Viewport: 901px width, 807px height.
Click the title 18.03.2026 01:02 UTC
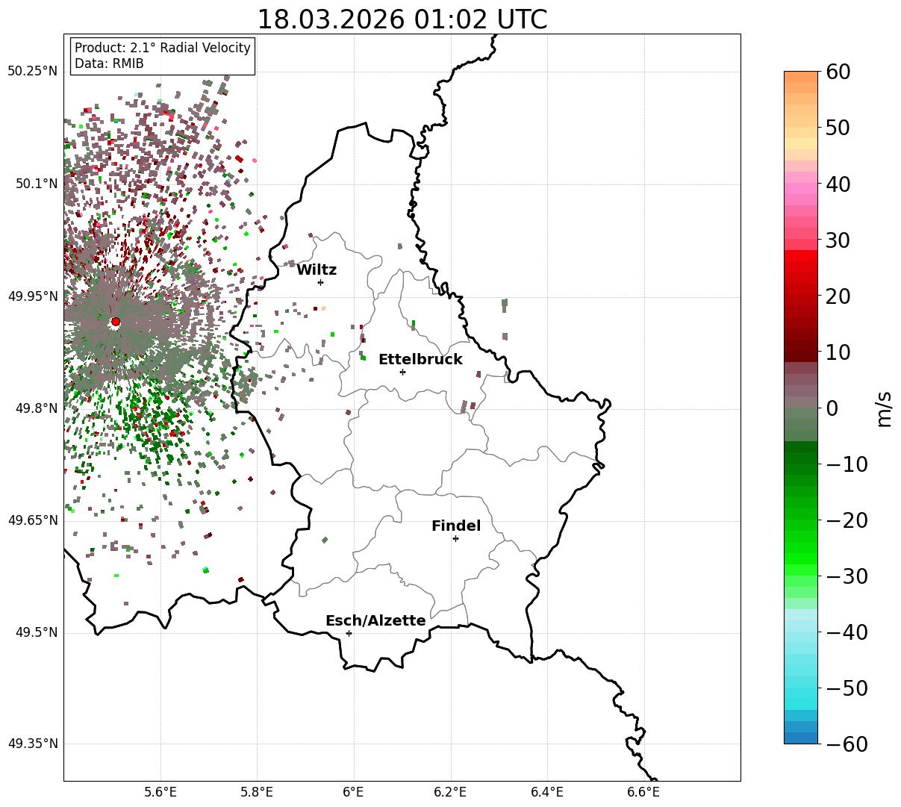(x=402, y=19)
